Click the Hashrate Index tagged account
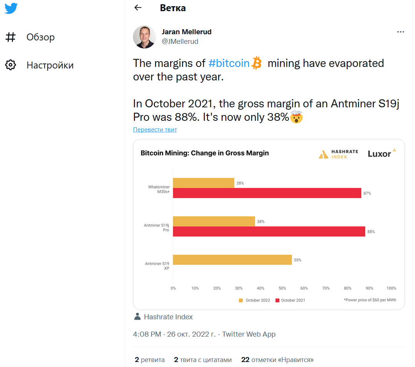Viewport: 415px width, 367px height. click(168, 317)
